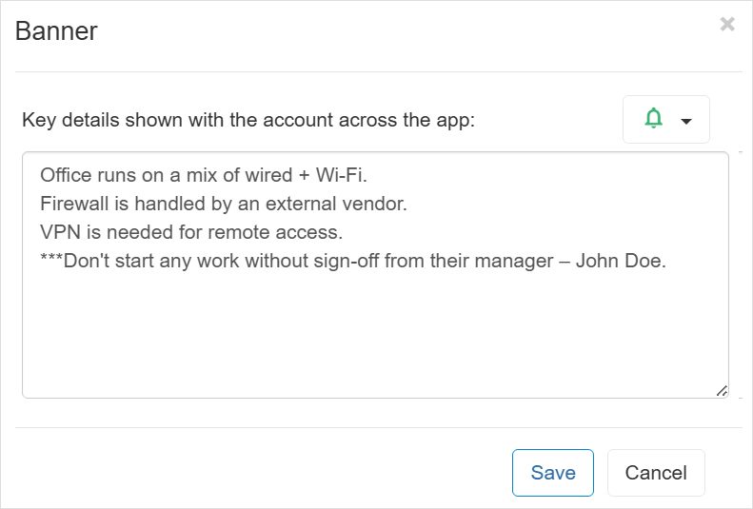This screenshot has height=509, width=753.
Task: Click the 'Banner' dialog title
Action: pyautogui.click(x=56, y=31)
